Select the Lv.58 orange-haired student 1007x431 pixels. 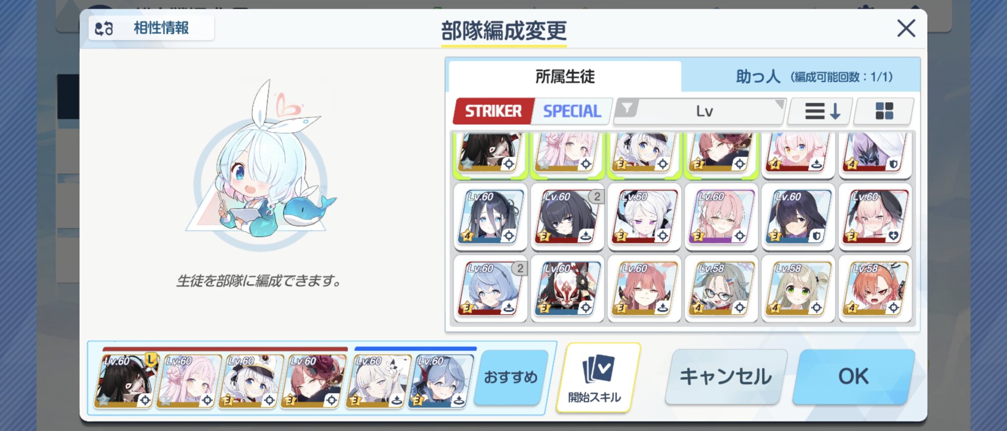pos(875,289)
